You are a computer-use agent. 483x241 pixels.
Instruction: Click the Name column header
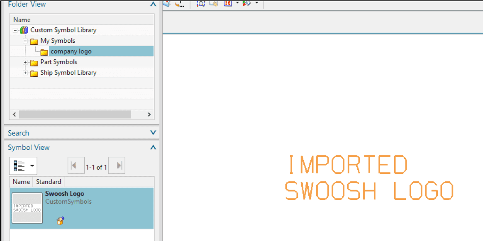[21, 182]
